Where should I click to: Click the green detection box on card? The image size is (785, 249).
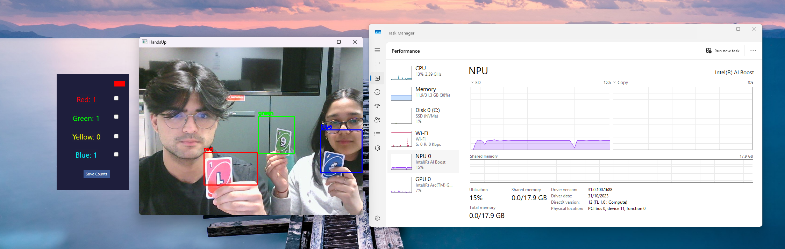[276, 135]
